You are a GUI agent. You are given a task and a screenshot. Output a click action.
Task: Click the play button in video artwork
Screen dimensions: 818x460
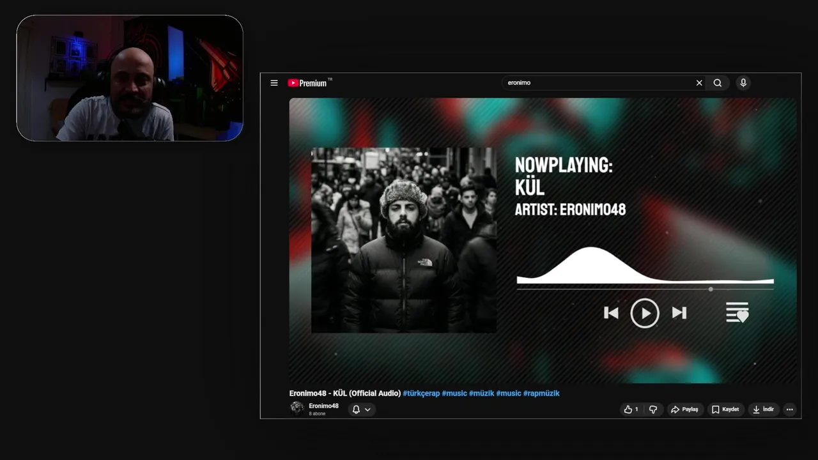[645, 313]
